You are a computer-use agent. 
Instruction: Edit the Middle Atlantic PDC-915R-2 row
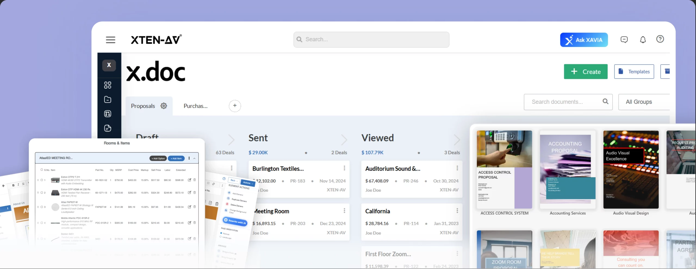coord(189,223)
